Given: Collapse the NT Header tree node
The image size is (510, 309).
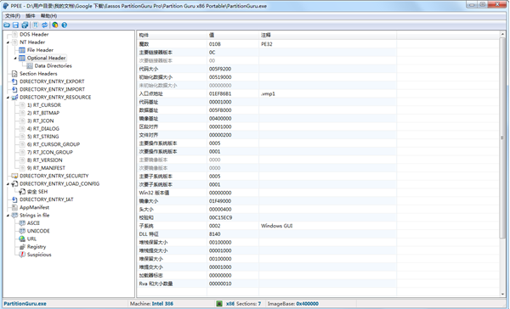Looking at the screenshot, I should coord(8,42).
